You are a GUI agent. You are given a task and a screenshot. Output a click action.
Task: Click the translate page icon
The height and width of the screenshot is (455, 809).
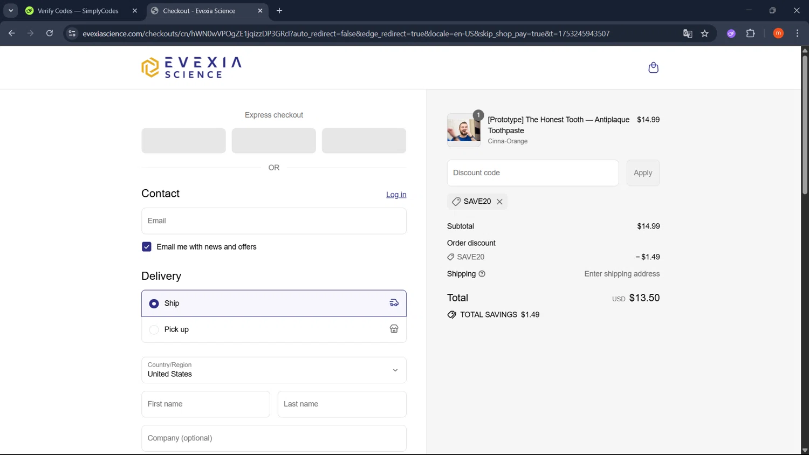point(688,33)
